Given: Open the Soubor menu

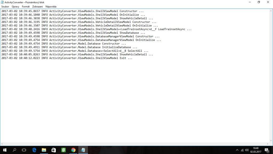Looking at the screenshot, I should pos(5,6).
